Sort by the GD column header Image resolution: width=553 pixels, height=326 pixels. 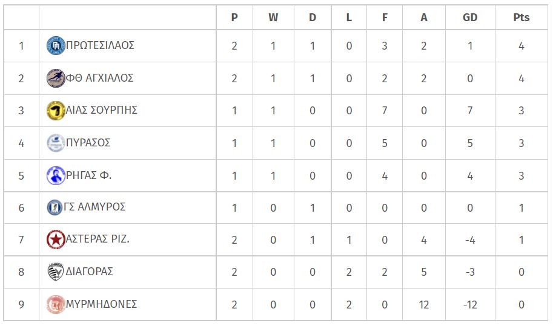click(470, 18)
